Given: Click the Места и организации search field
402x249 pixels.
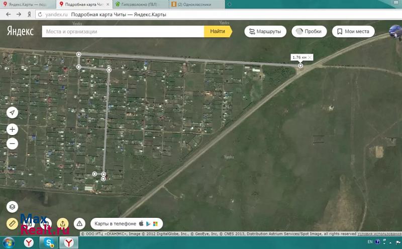Looking at the screenshot, I should (123, 31).
